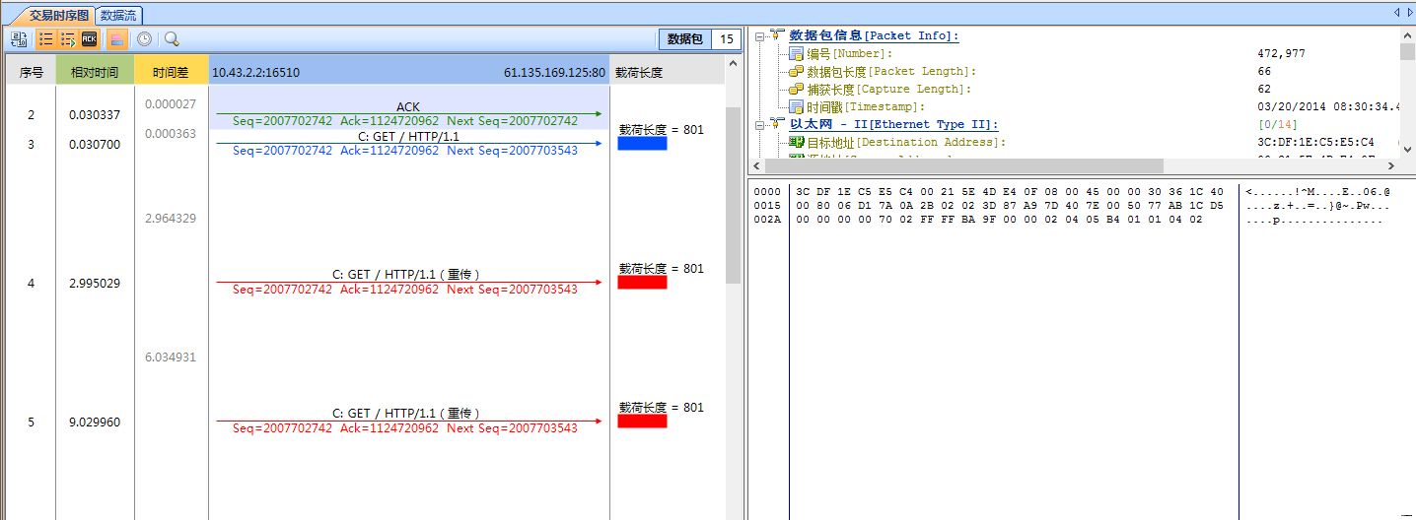This screenshot has height=520, width=1416.
Task: Click the 数据包长度 yellow tag icon
Action: click(797, 71)
